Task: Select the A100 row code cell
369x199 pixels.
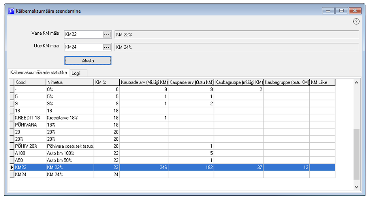Action: click(30, 153)
